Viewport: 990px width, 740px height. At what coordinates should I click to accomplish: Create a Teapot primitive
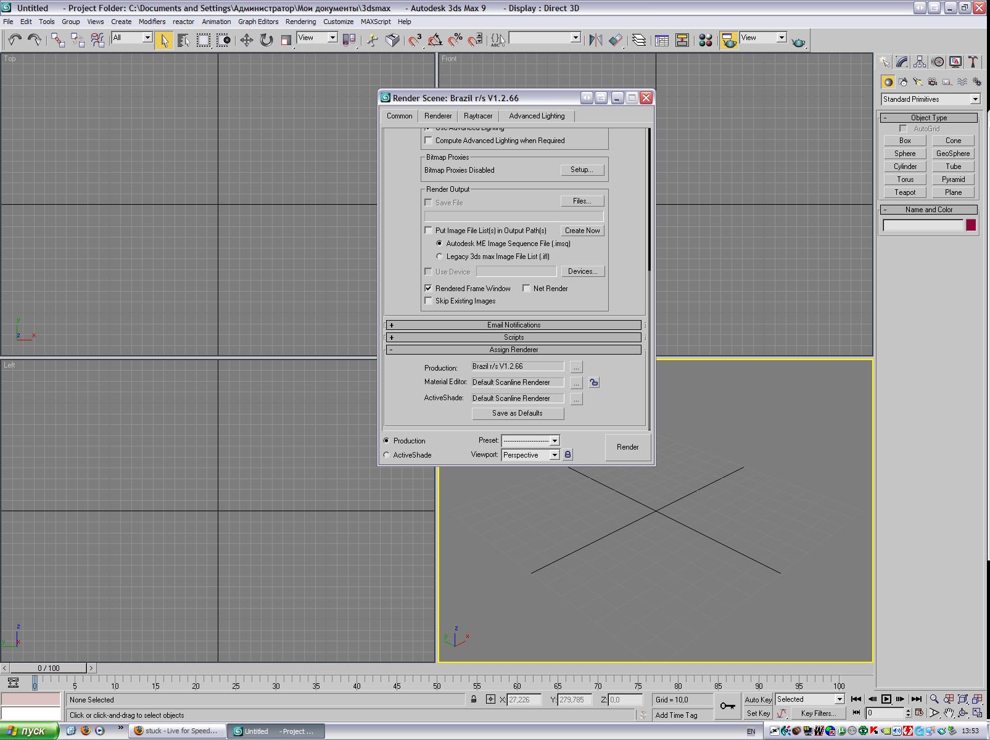pos(905,192)
